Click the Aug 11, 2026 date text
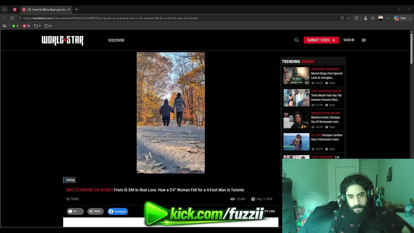Viewport: 414px width, 233px height. pyautogui.click(x=265, y=199)
